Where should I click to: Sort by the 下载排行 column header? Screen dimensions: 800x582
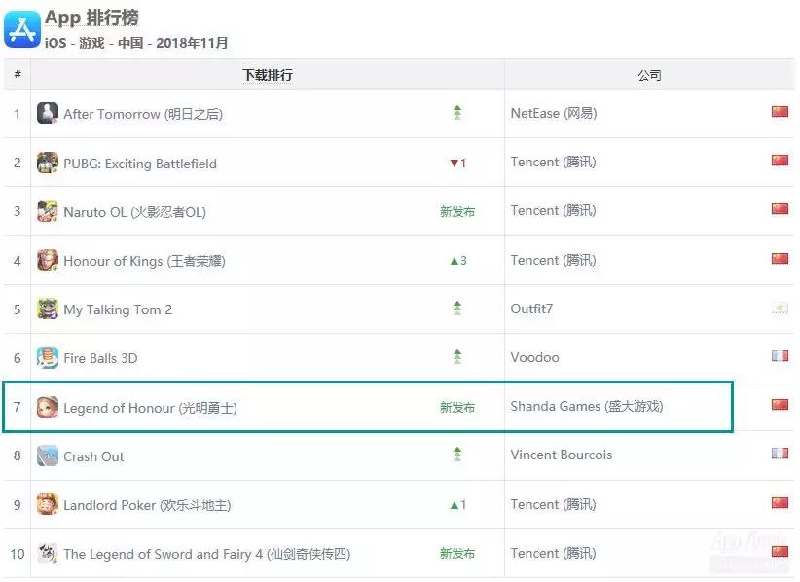(x=266, y=75)
